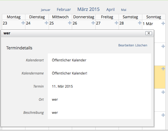Go to Februar month view
Screen dimensions: 168x131
(x=64, y=10)
